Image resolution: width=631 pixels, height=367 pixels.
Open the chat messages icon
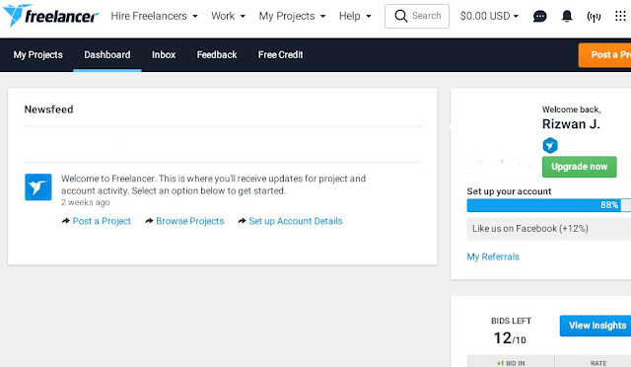click(539, 16)
